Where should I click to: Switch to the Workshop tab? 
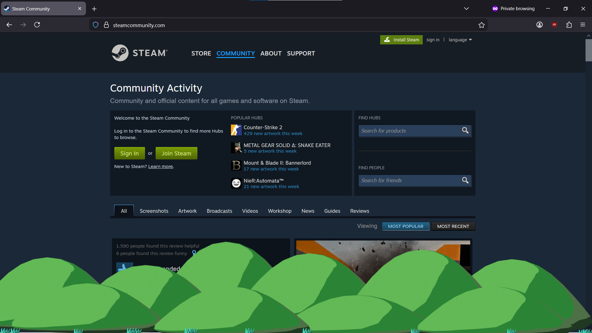(280, 211)
